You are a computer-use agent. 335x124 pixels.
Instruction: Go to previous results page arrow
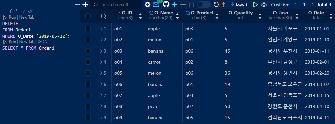(296, 4)
